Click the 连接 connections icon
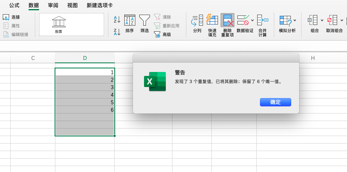The height and width of the screenshot is (172, 347). (6, 17)
